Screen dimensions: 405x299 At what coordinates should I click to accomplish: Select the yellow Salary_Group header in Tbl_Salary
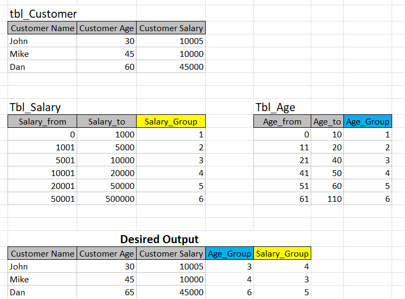(x=171, y=121)
